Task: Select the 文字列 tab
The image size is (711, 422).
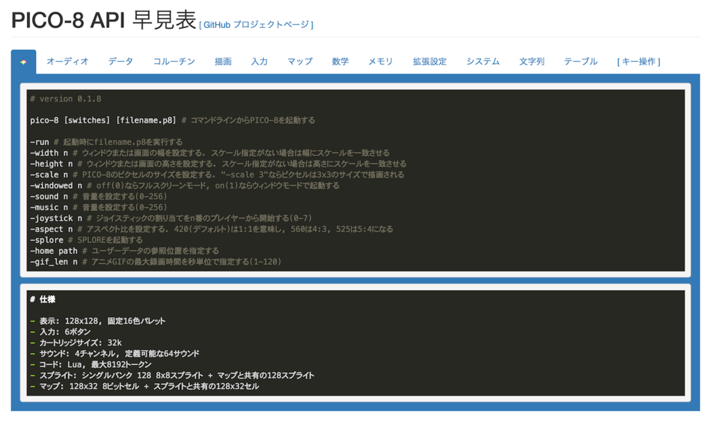Action: point(531,61)
